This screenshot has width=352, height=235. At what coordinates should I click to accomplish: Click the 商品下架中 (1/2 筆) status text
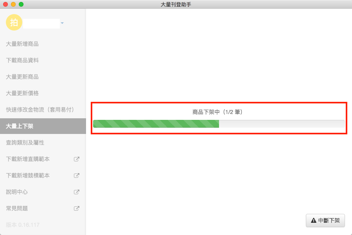click(x=217, y=112)
